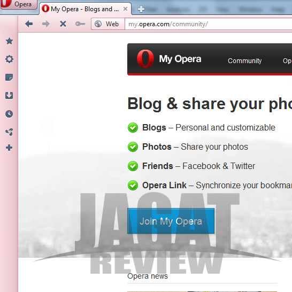Go forward with the forward arrow
Screen dimensions: 292x292
click(x=46, y=24)
